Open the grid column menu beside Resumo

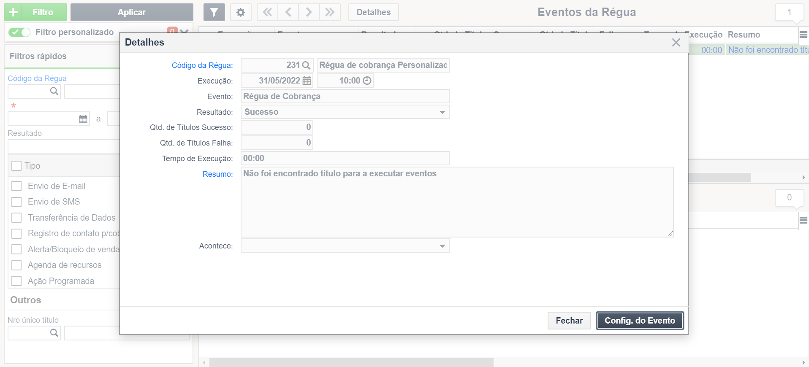803,35
